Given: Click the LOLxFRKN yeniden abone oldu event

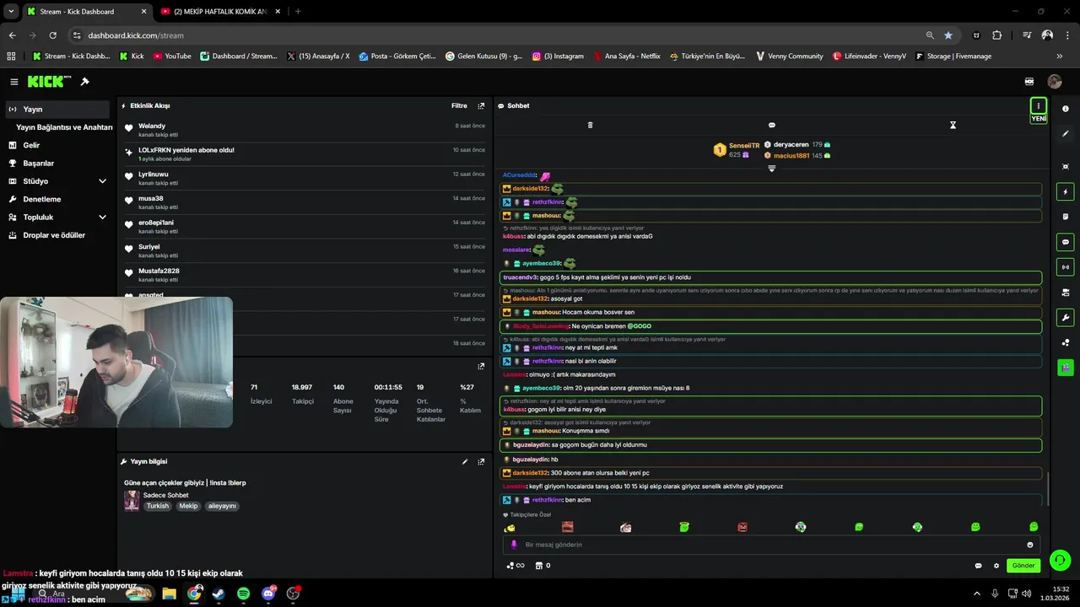Looking at the screenshot, I should 303,153.
